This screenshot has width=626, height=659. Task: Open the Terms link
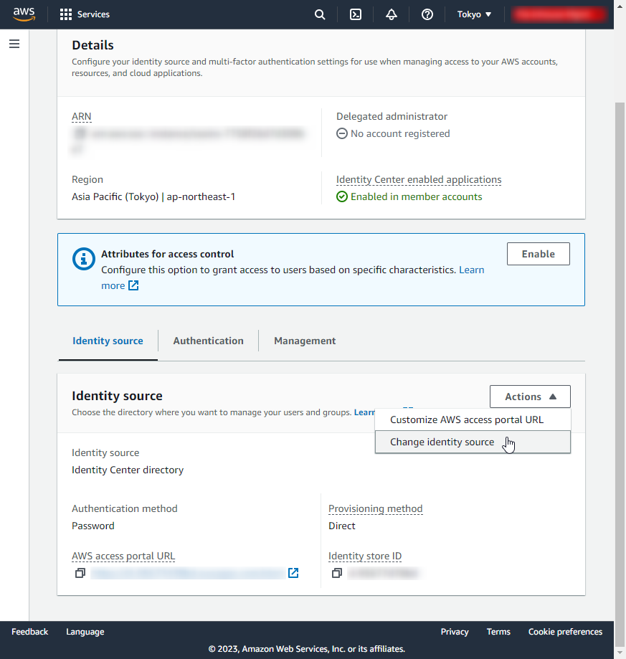tap(498, 632)
